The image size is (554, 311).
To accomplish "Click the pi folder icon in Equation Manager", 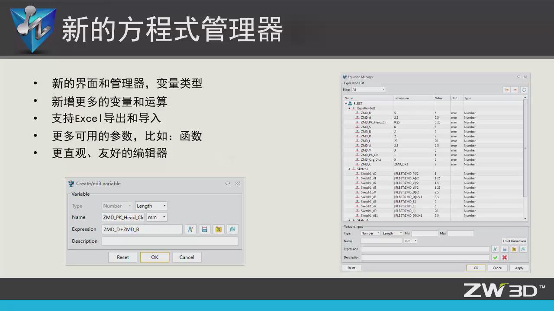I will pos(514,249).
